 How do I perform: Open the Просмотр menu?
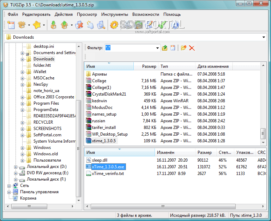87,14
